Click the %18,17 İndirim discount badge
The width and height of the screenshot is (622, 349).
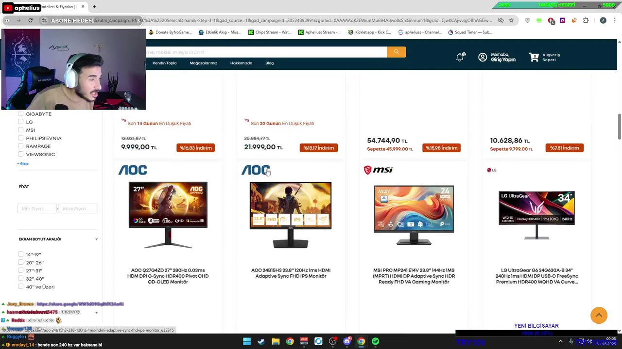[319, 148]
